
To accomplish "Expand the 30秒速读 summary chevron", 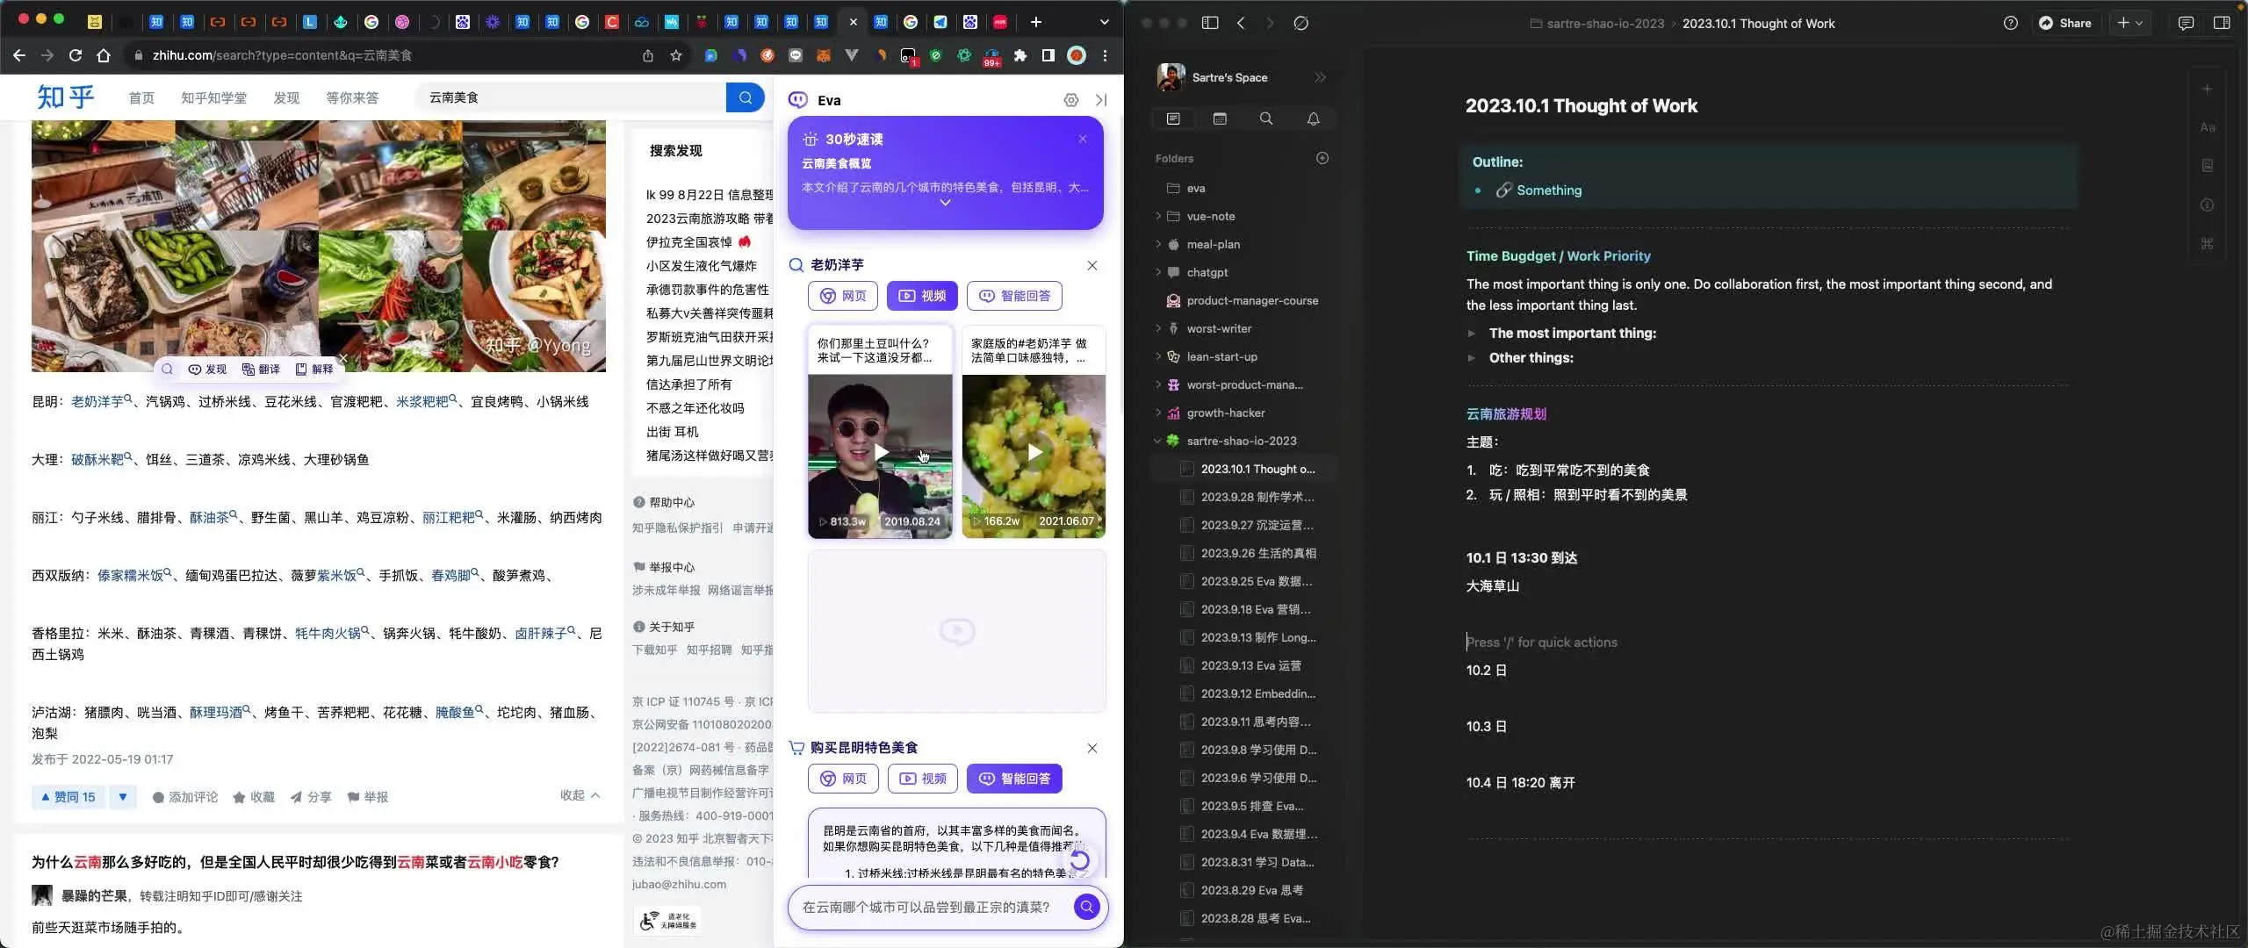I will pos(945,203).
